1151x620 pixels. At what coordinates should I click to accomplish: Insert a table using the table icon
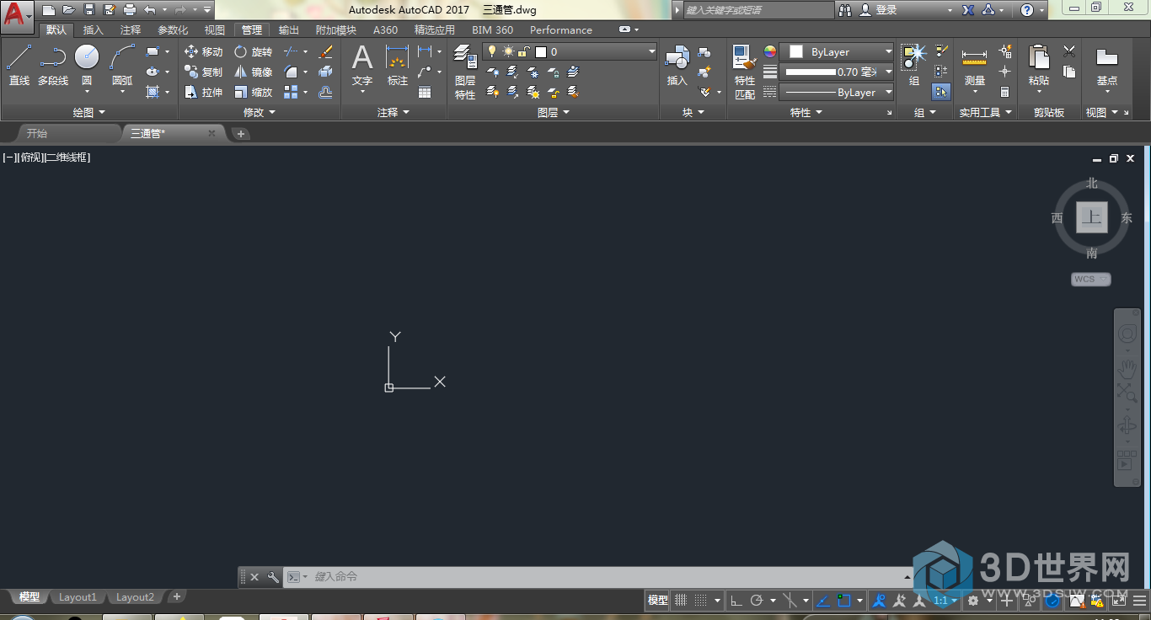tap(425, 93)
